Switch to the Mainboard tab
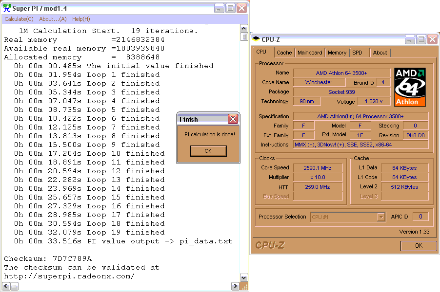The image size is (440, 292). coord(310,53)
